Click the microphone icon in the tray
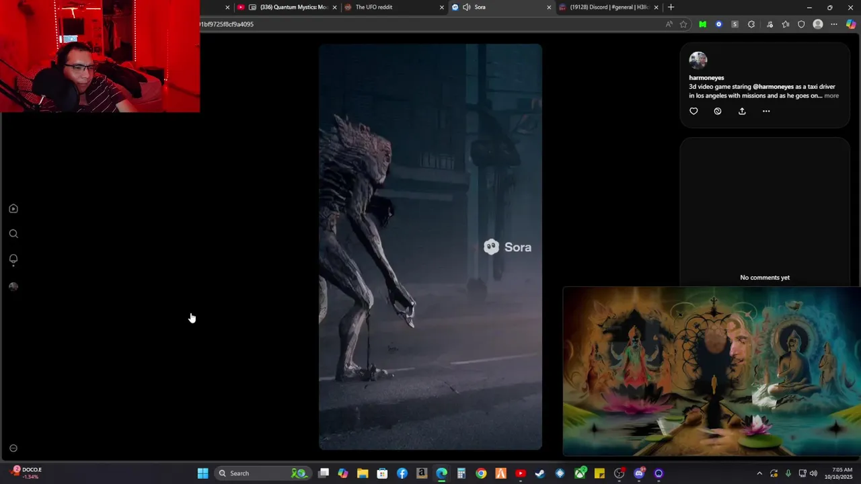This screenshot has width=861, height=484. point(788,473)
